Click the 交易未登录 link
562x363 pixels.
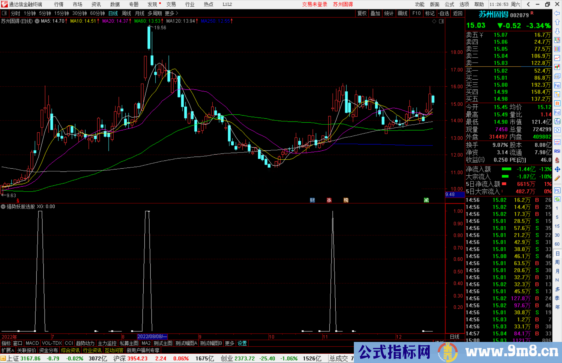tap(315, 4)
